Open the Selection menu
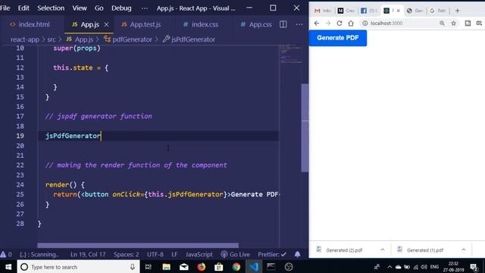 coord(51,8)
